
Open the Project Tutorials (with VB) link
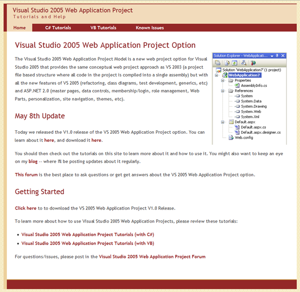pos(87,243)
